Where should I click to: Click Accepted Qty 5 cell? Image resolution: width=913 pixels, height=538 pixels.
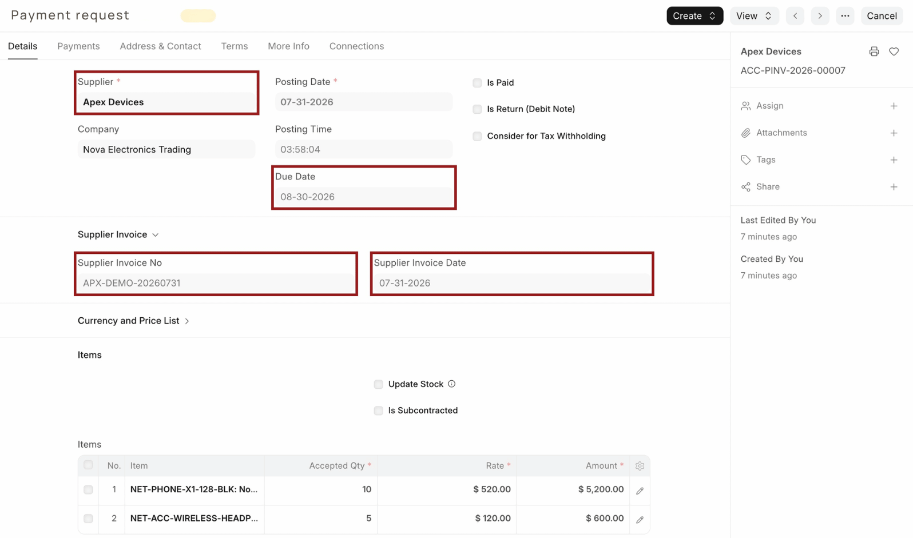pyautogui.click(x=321, y=519)
